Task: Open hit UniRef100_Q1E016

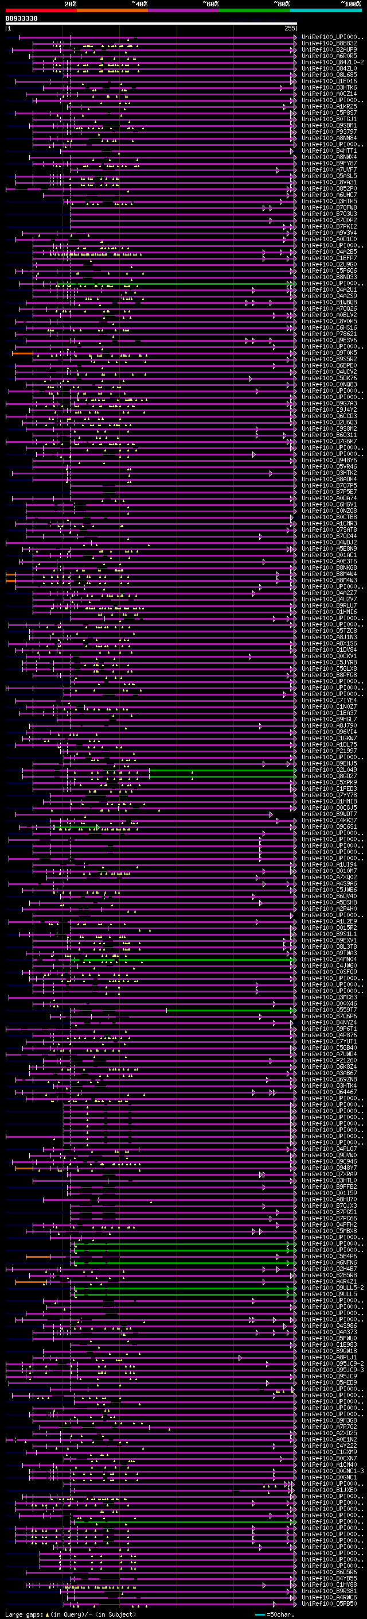Action: tap(329, 81)
